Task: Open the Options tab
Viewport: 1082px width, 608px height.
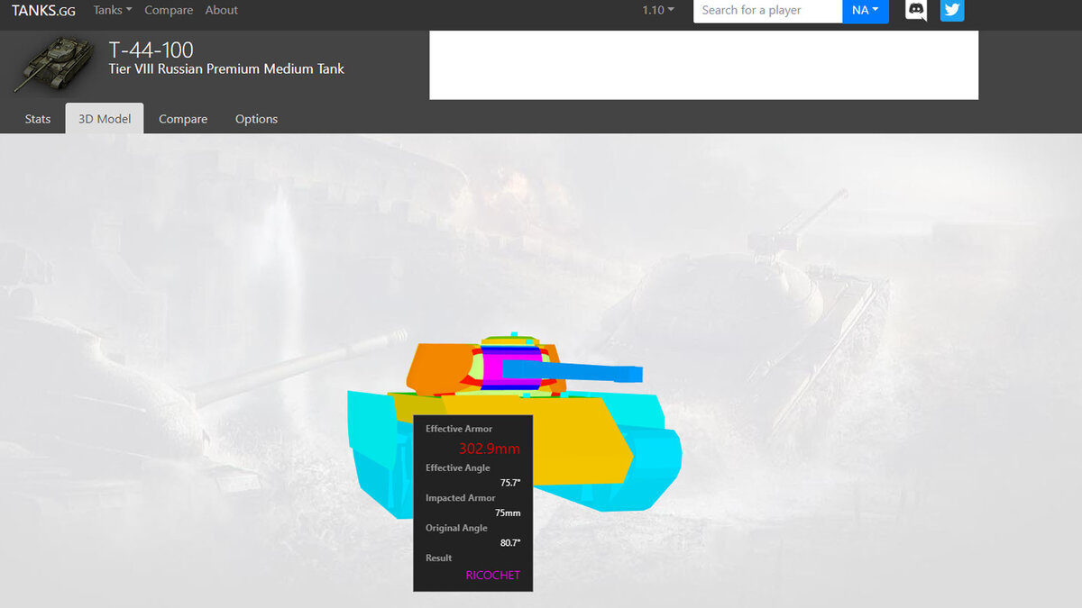Action: 256,119
